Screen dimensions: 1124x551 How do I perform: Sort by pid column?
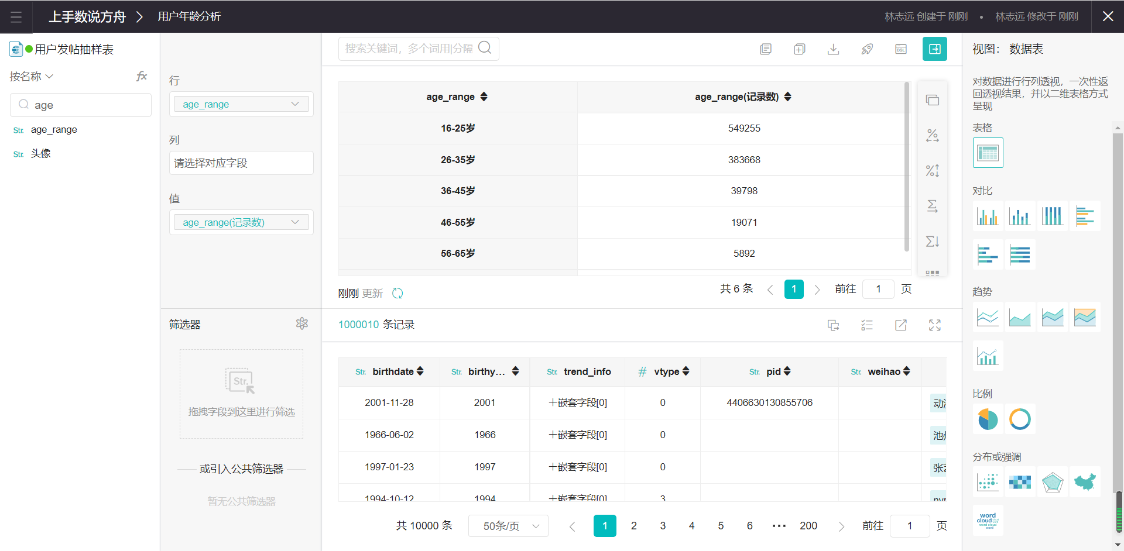click(x=787, y=371)
